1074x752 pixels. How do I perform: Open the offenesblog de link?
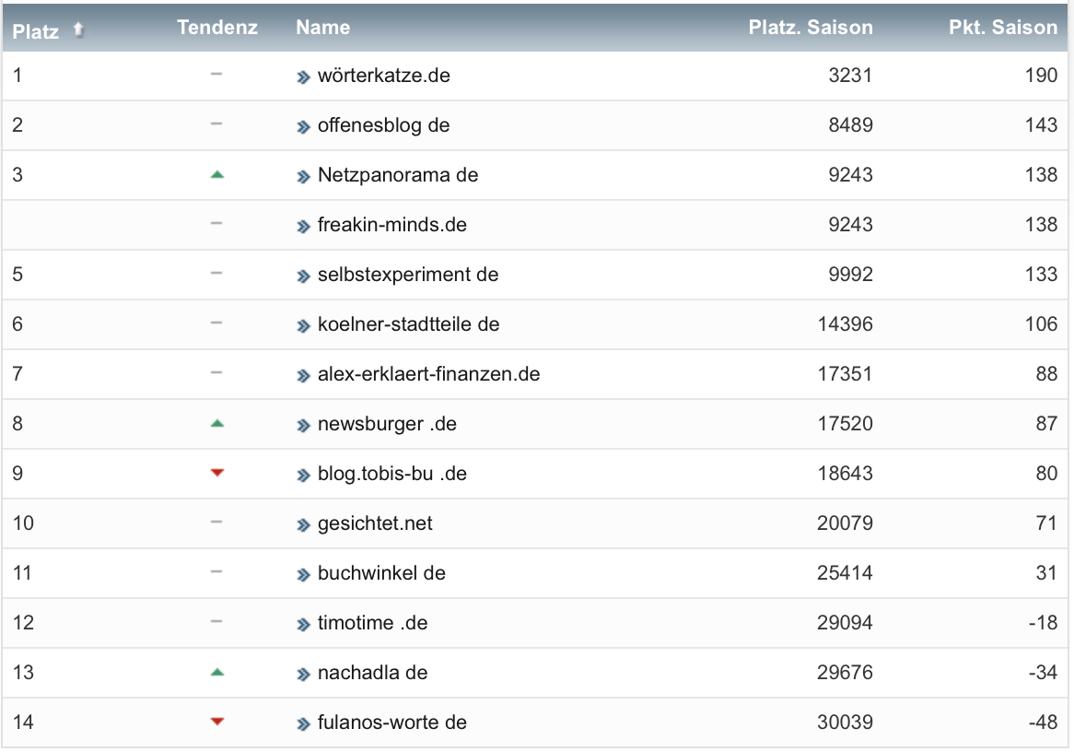[383, 125]
